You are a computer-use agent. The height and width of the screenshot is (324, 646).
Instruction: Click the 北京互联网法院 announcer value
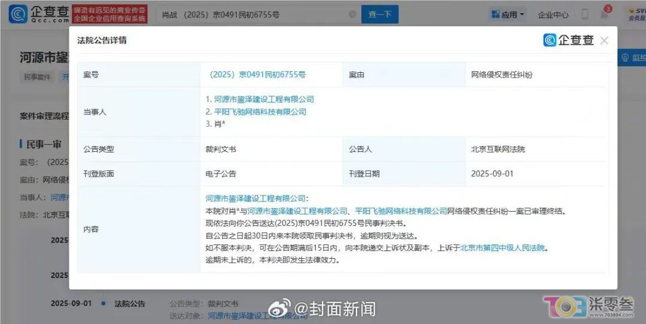(x=498, y=149)
